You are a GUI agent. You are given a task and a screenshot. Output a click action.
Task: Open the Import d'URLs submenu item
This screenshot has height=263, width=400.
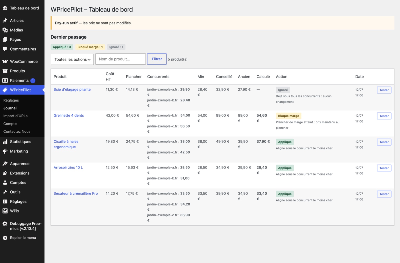pyautogui.click(x=15, y=116)
